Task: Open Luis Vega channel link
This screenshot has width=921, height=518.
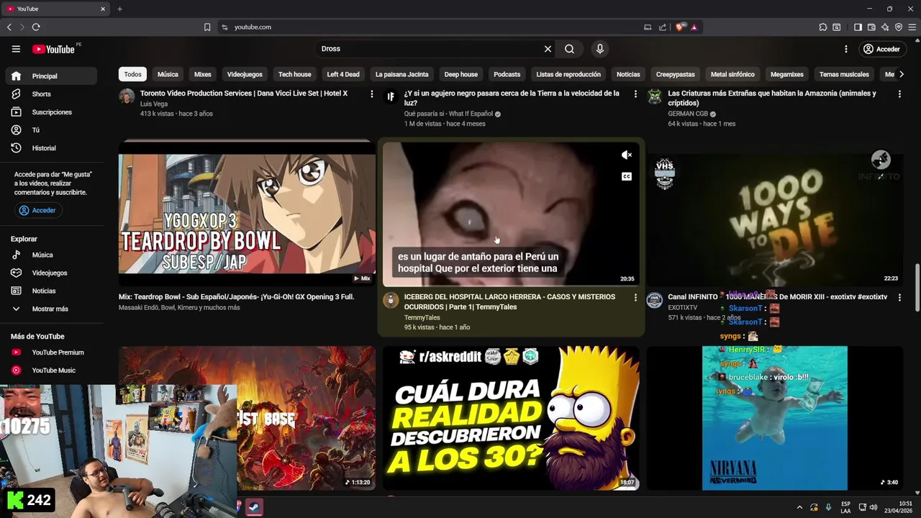Action: pyautogui.click(x=154, y=104)
